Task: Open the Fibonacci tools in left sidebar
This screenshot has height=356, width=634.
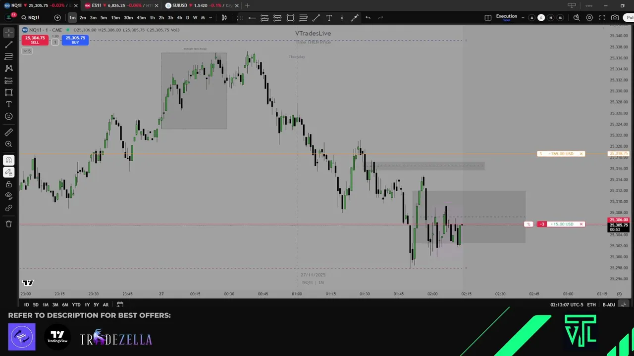Action: (x=8, y=56)
